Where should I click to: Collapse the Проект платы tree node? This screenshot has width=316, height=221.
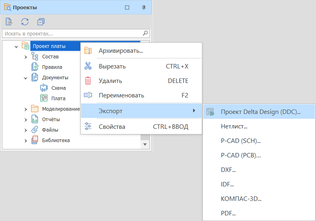pos(16,47)
